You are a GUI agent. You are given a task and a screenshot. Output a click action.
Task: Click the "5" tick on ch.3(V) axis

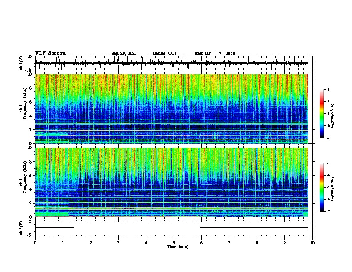coord(31,221)
